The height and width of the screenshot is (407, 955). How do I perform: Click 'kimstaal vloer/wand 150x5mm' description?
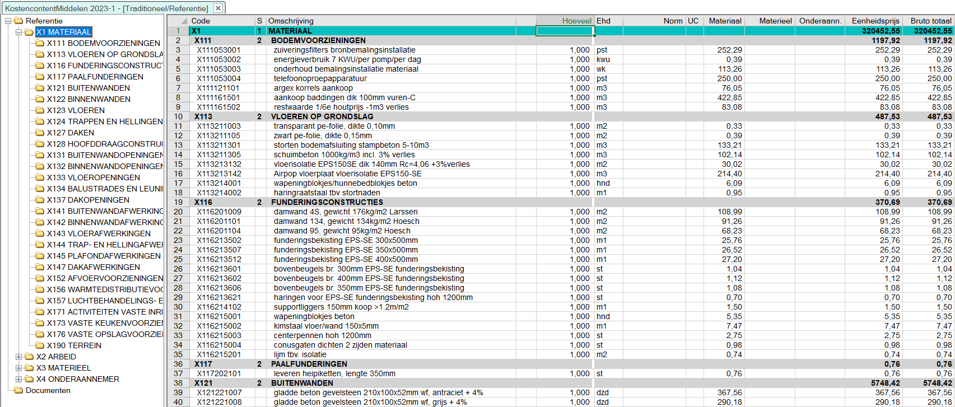(326, 326)
